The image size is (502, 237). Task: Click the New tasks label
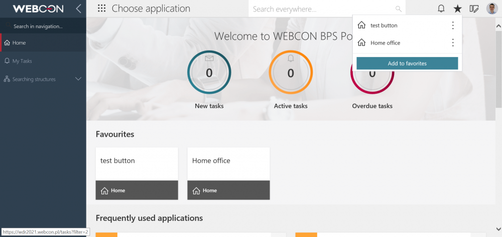tap(209, 106)
